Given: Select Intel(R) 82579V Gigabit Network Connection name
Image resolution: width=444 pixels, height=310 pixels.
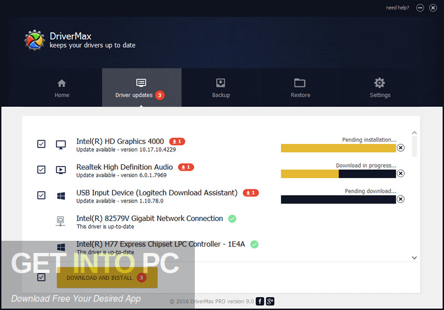Looking at the screenshot, I should [149, 218].
